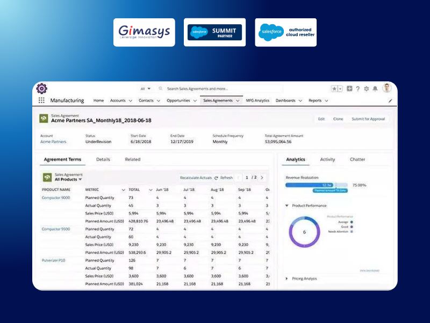Click the Refresh icon next to Recalculate Actuals
Viewport: 430px width, 323px height.
216,178
